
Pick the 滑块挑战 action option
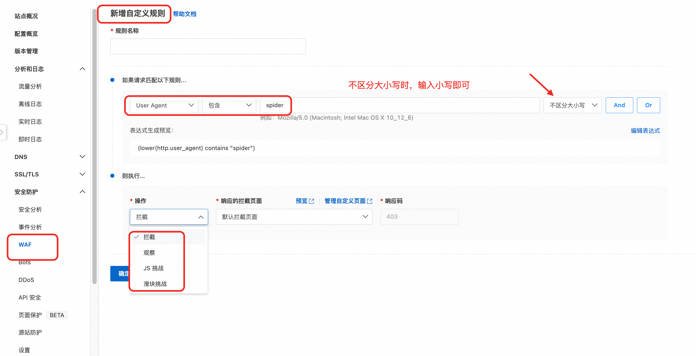tap(155, 284)
